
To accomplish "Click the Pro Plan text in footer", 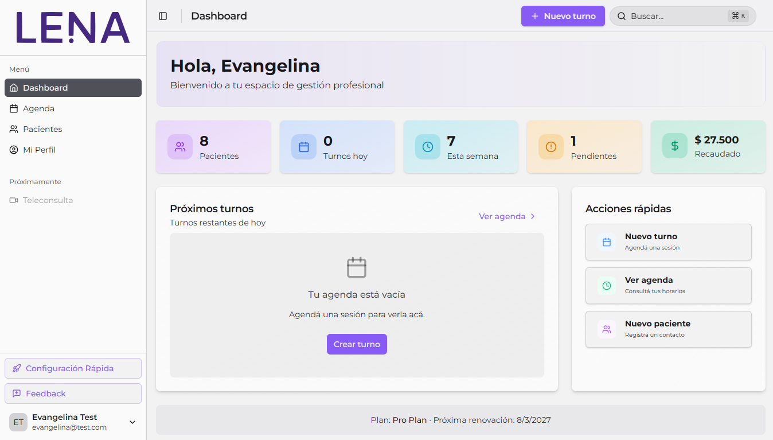I will (x=409, y=420).
